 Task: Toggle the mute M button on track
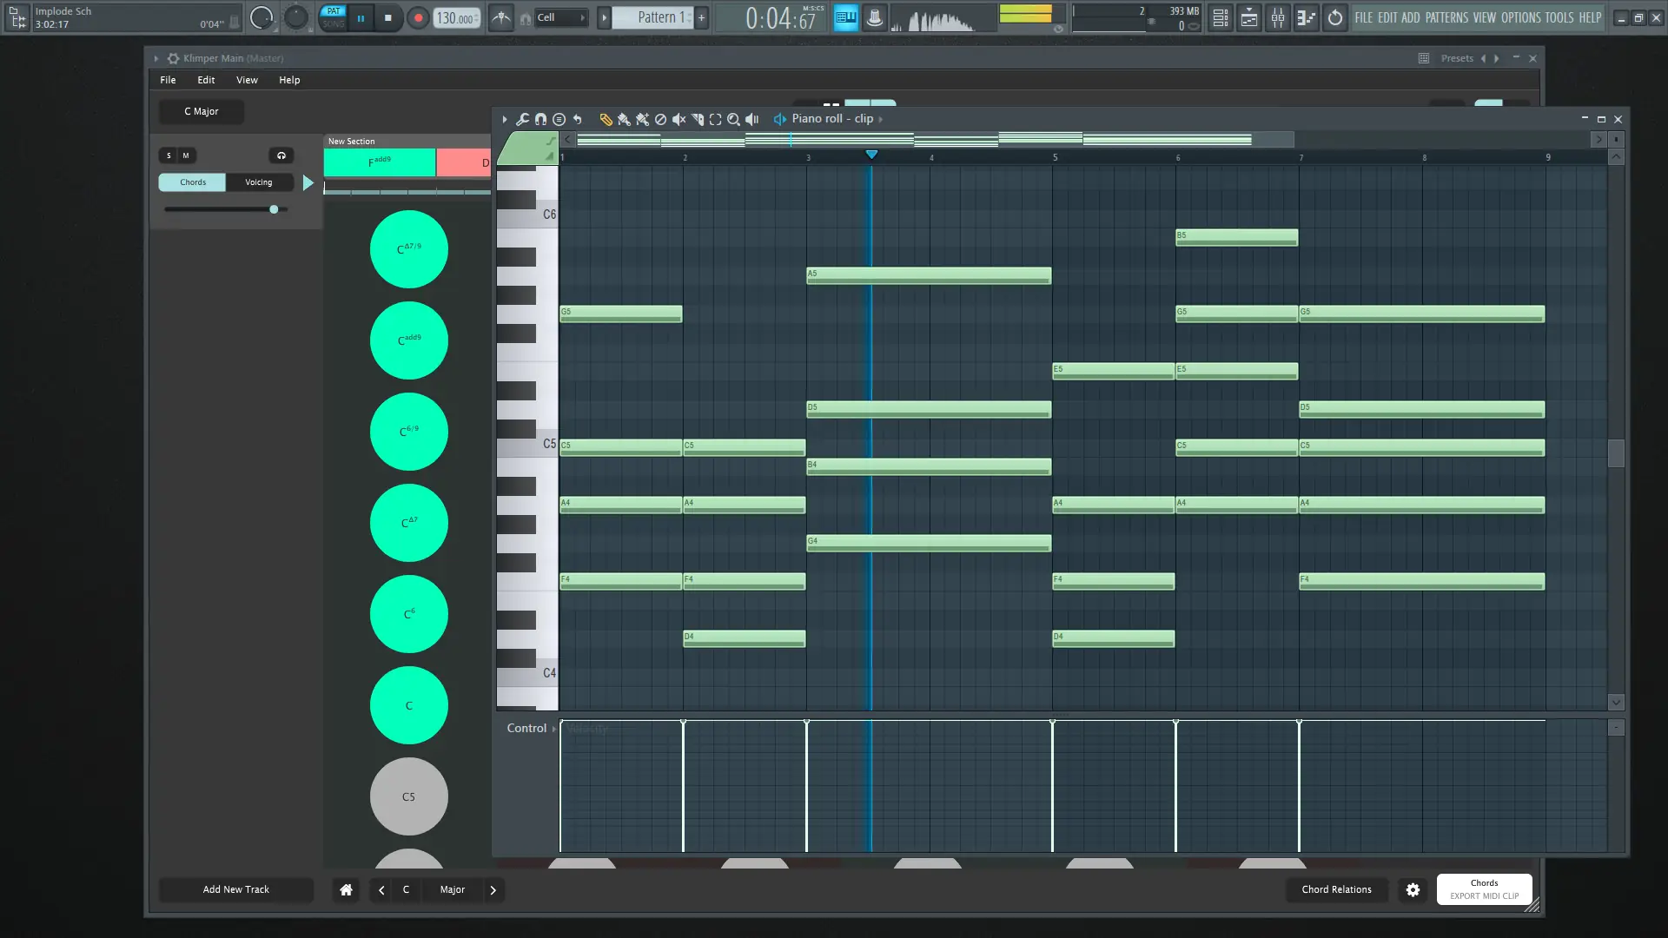[x=186, y=155]
